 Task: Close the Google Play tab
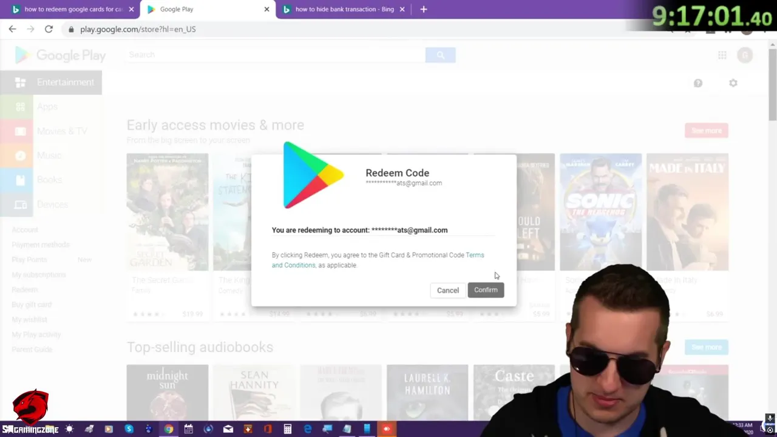tap(266, 9)
